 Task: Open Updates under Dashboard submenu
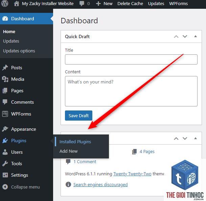tap(11, 41)
